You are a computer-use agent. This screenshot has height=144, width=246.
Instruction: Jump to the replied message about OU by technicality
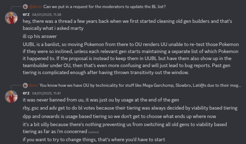(141, 85)
